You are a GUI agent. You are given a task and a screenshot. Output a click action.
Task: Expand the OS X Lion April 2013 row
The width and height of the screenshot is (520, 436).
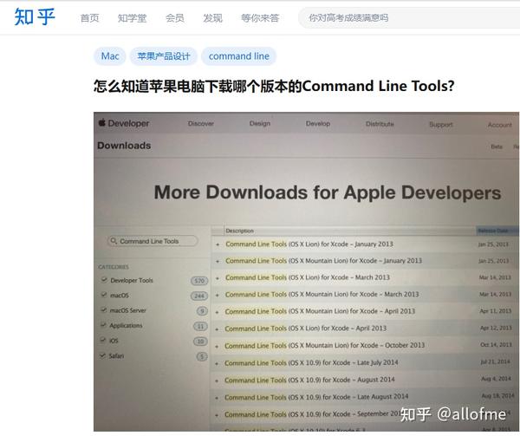(x=217, y=329)
